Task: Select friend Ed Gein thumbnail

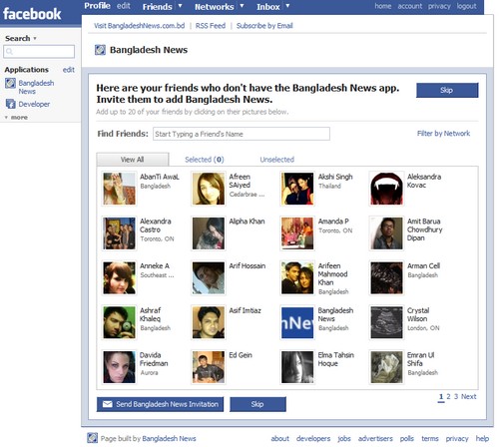Action: 209,367
